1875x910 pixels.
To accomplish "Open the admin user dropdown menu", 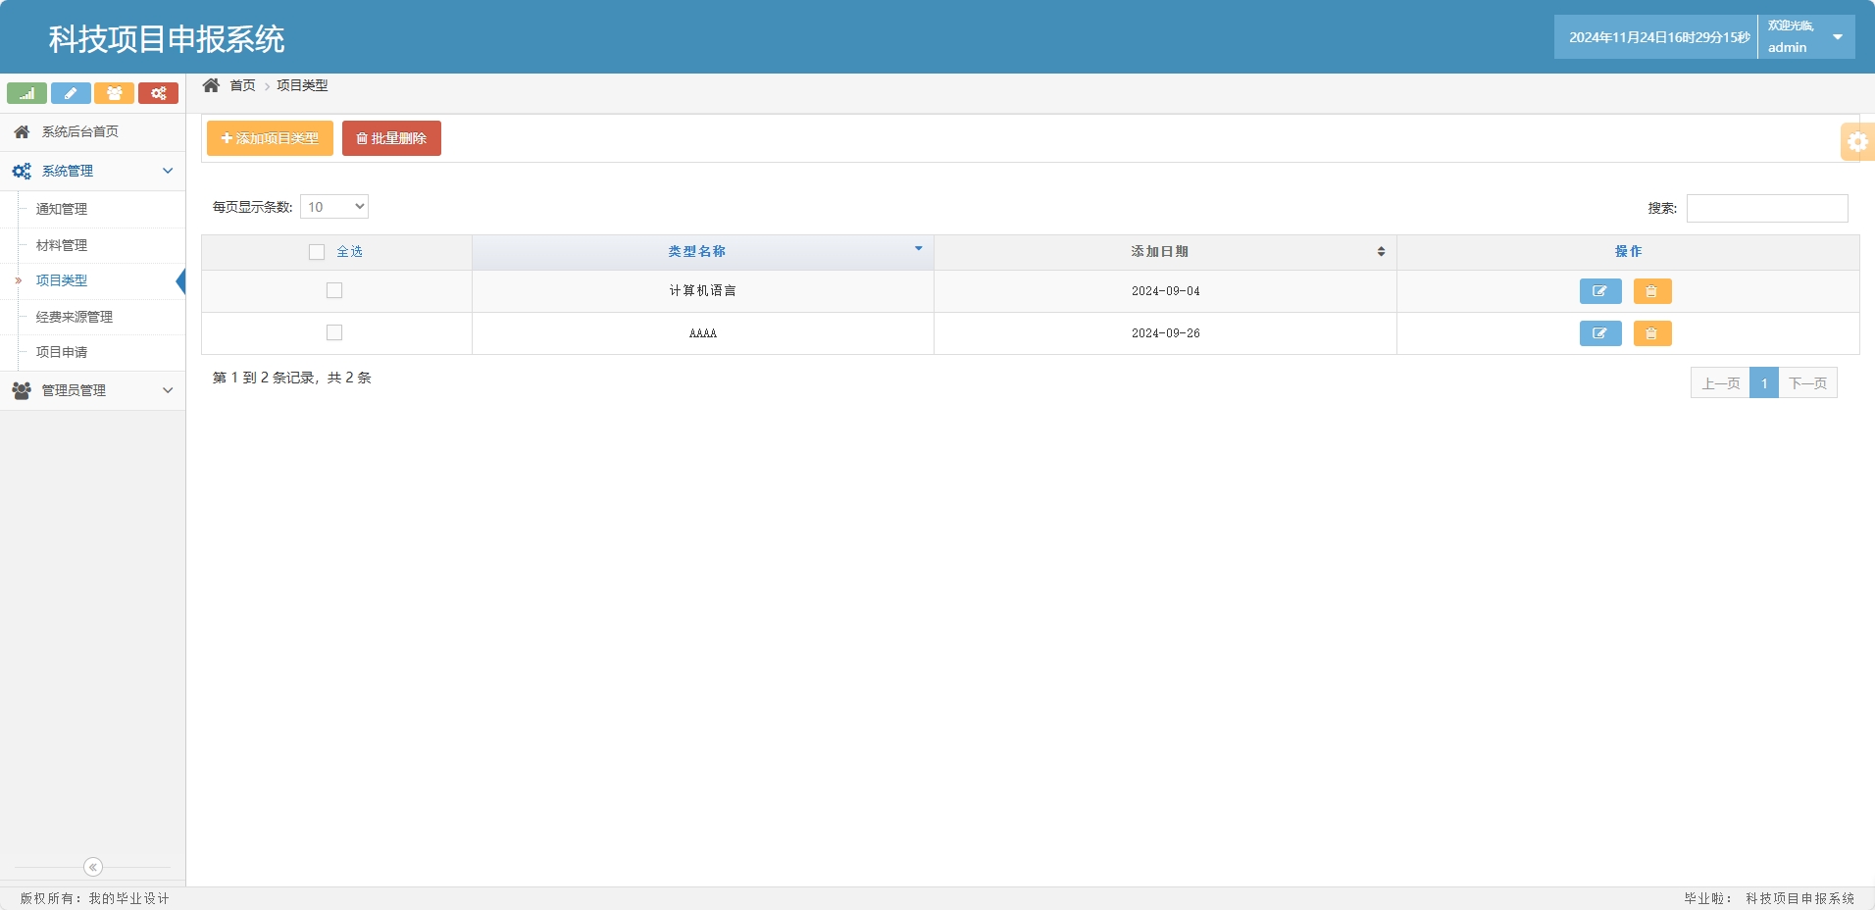I will [1805, 37].
